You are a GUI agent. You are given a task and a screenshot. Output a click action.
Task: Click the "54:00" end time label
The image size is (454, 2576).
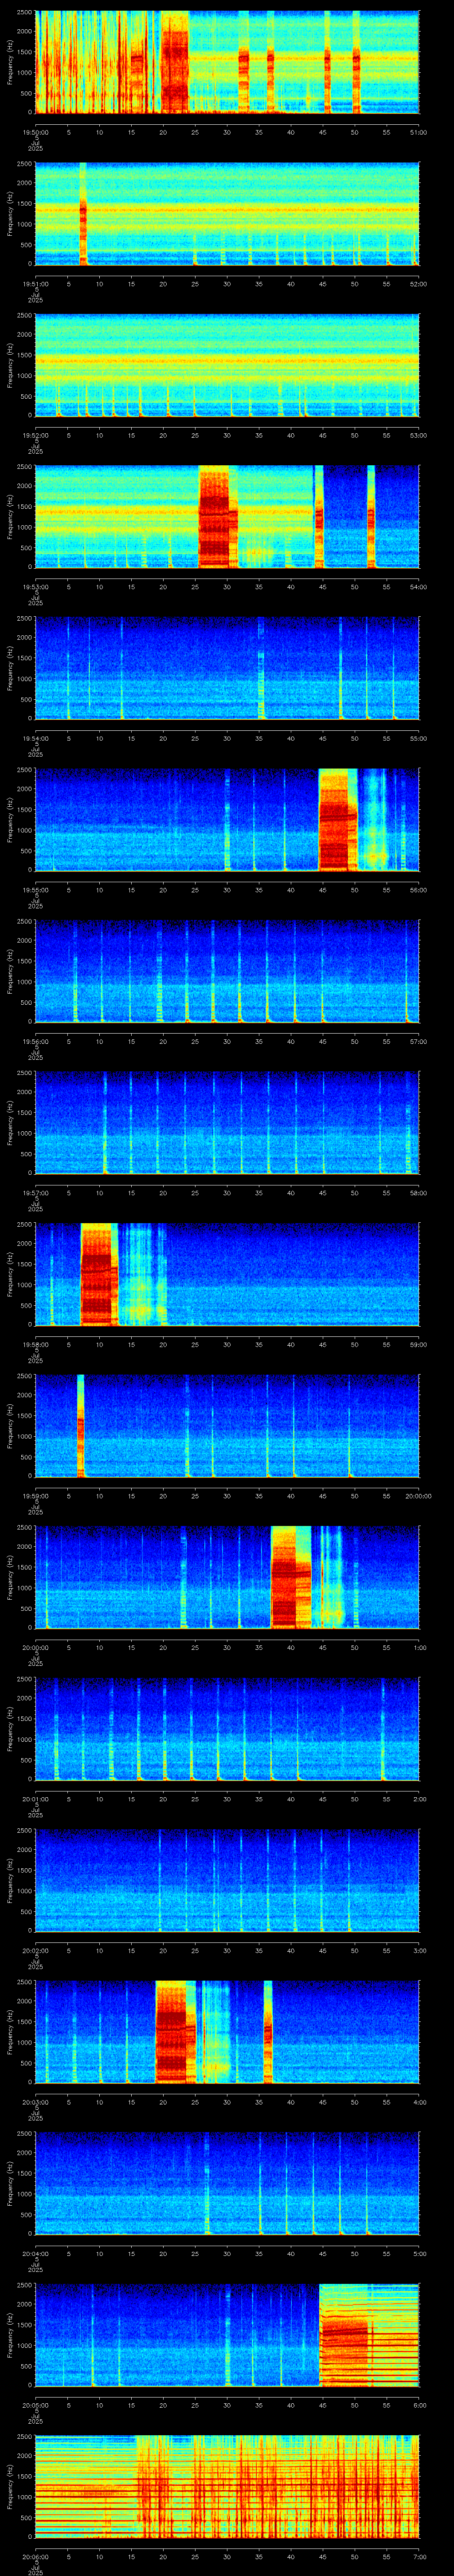[x=419, y=587]
